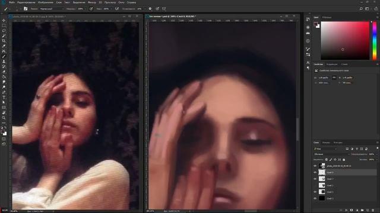Select the Eraser tool
Image resolution: width=380 pixels, height=213 pixels.
(x=4, y=72)
